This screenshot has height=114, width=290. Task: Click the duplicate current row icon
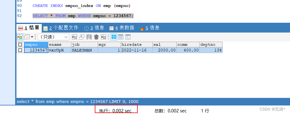click(82, 37)
